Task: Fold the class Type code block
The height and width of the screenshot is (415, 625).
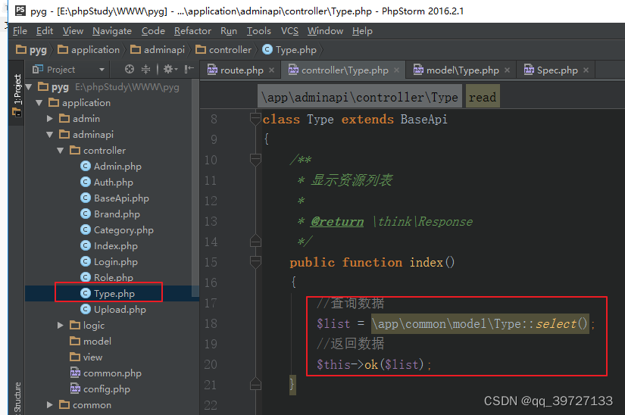Action: click(255, 118)
